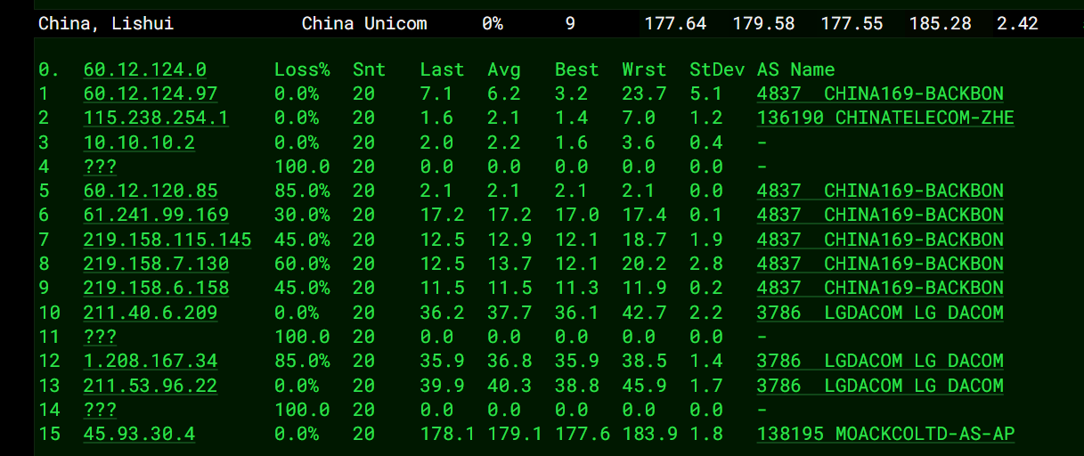1084x456 pixels.
Task: Click hop 1's 4837 CHINA169-BACKBON link
Action: pyautogui.click(x=880, y=94)
